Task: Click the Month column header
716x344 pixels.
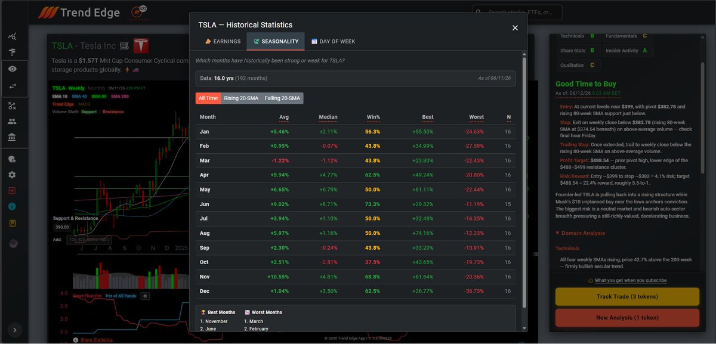Action: [208, 117]
